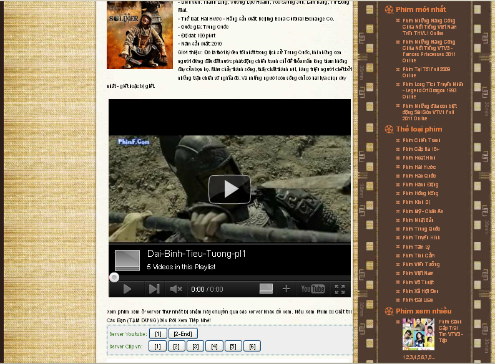Select Server Clipvn part [2]
Viewport: 495px width, 364px height.
[x=176, y=347]
